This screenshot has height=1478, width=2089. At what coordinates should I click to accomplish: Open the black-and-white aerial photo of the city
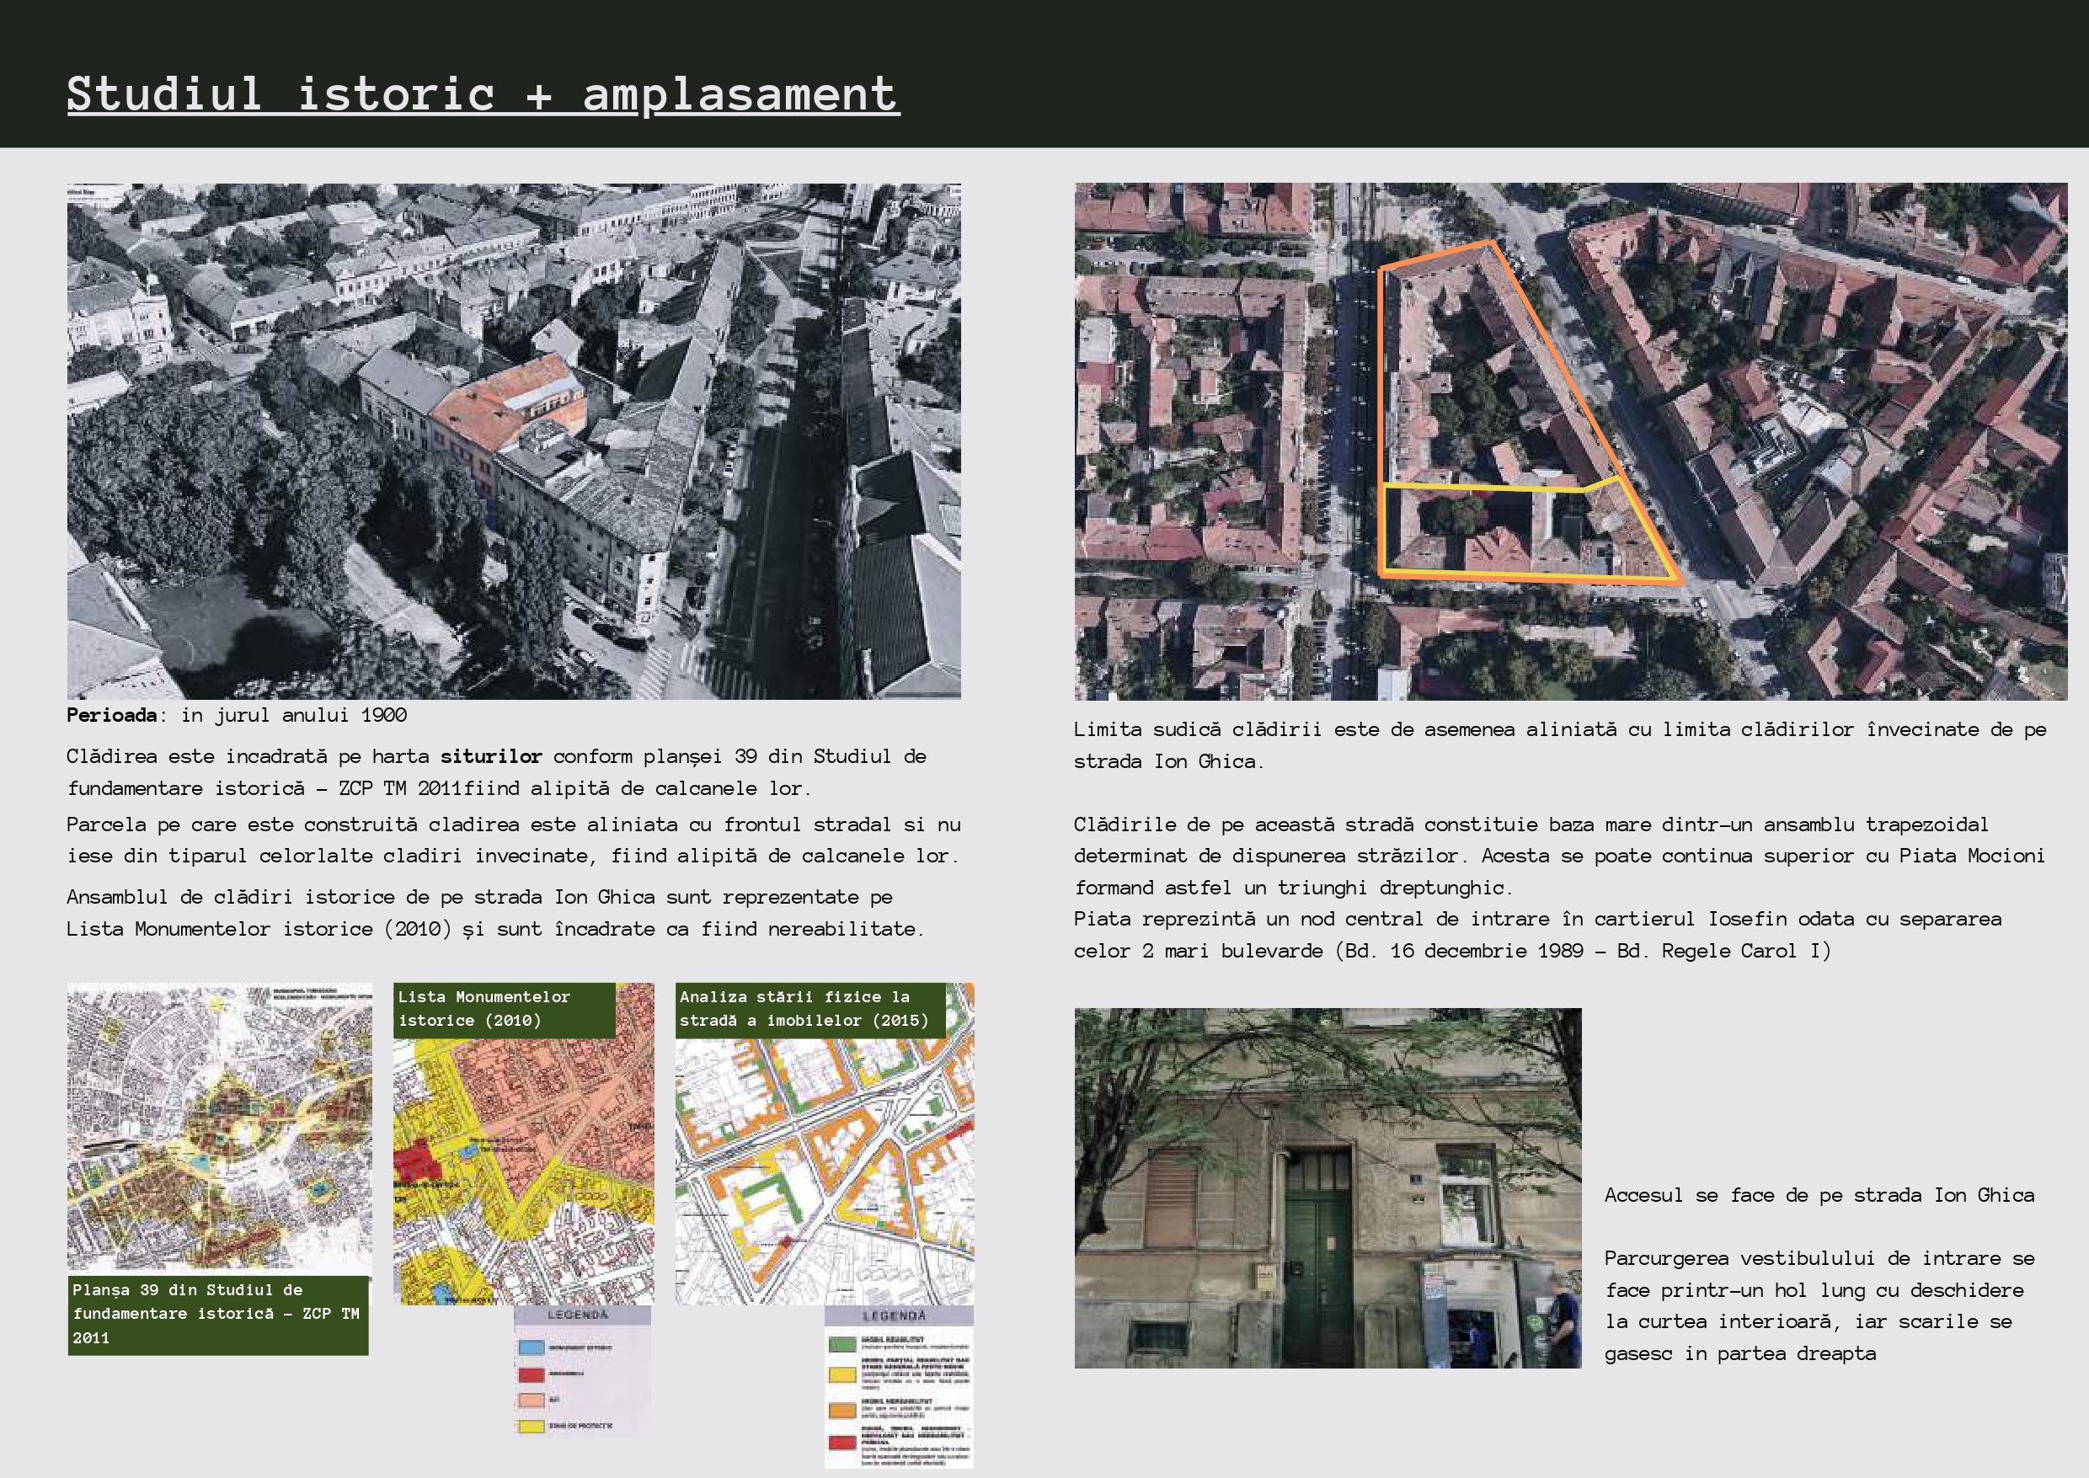point(513,441)
